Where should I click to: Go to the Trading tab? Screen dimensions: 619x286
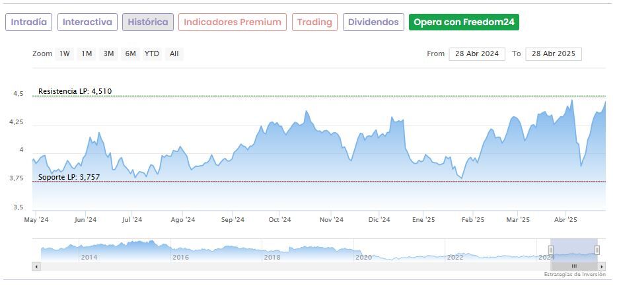[x=314, y=22]
